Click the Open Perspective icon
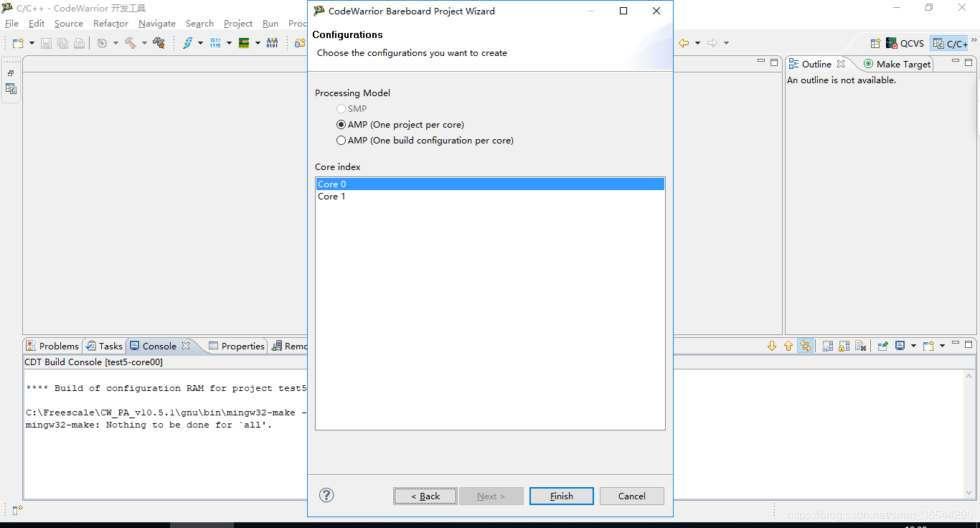980x528 pixels. [875, 44]
